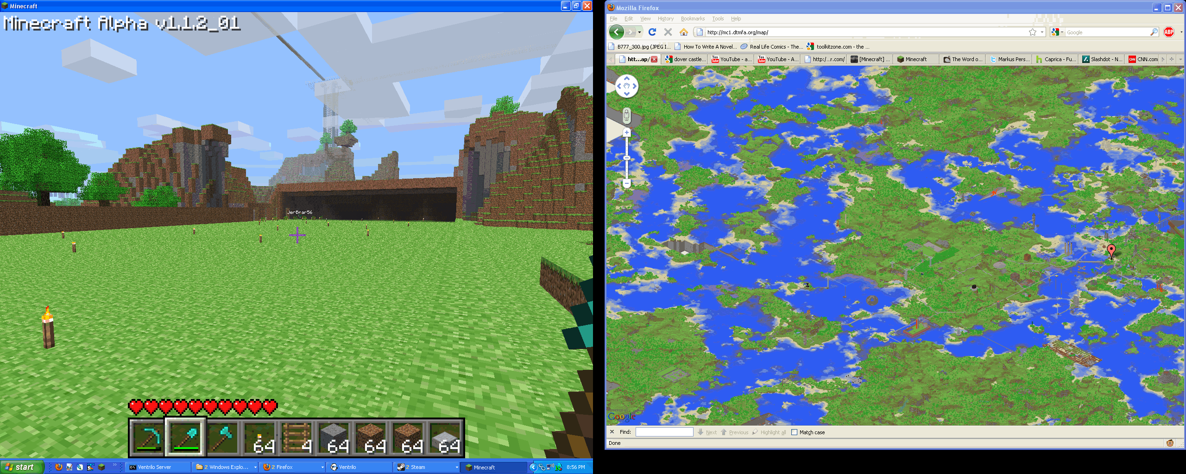Screen dimensions: 1186x474
Task: Select the diamond axe hotbar slot
Action: pyautogui.click(x=222, y=437)
